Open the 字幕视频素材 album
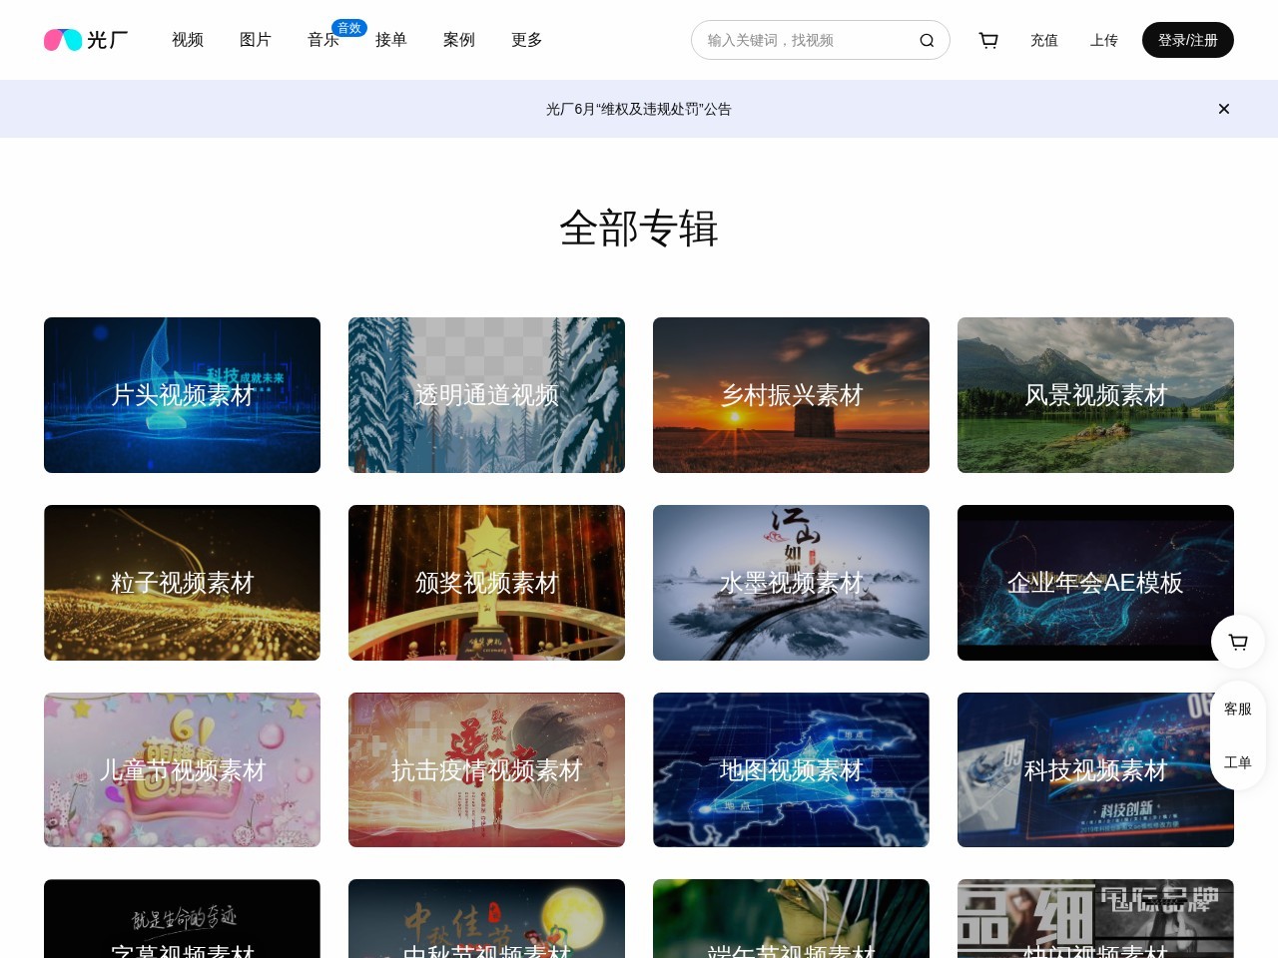 point(182,919)
